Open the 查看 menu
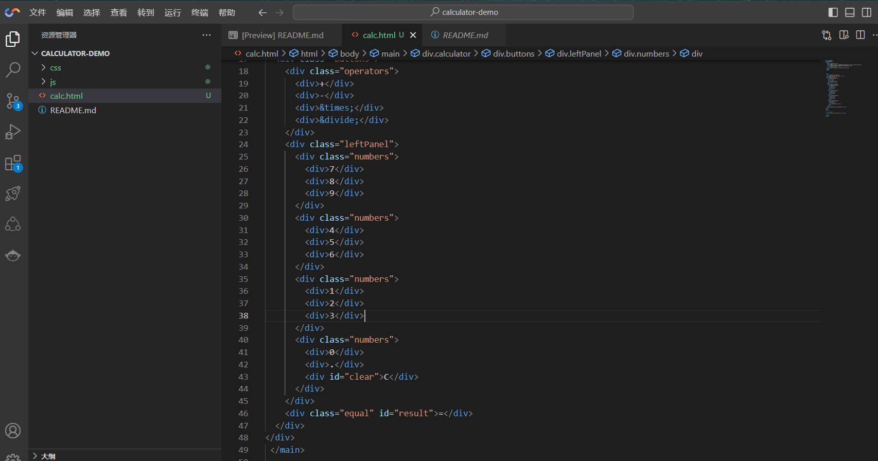Viewport: 878px width, 461px height. click(119, 12)
